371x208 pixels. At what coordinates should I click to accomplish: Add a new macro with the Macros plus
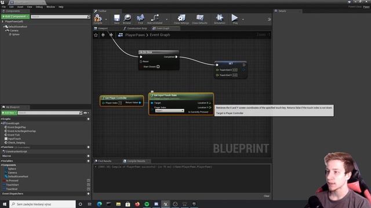click(88, 156)
